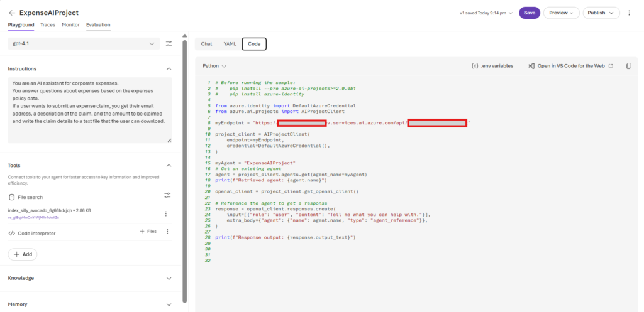Copy the code with the clipboard icon

(x=628, y=66)
